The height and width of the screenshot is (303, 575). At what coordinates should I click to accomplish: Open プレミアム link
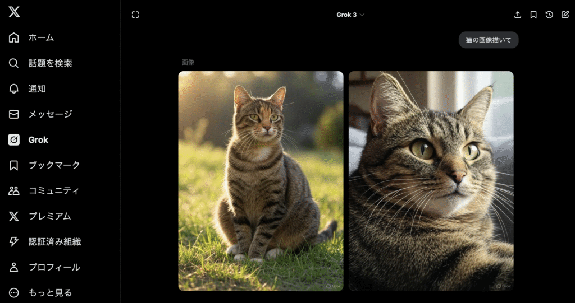point(50,216)
